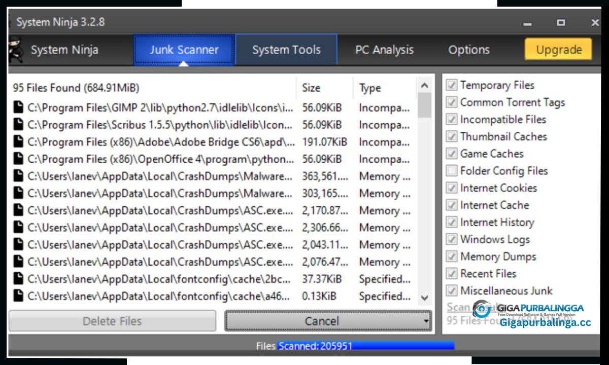Click file icon of Adobe Bridge CS6 row
Screen dimensions: 609x365
pos(18,142)
